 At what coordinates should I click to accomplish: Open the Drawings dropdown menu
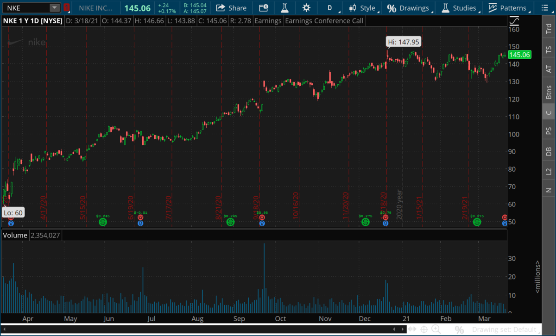tap(408, 8)
